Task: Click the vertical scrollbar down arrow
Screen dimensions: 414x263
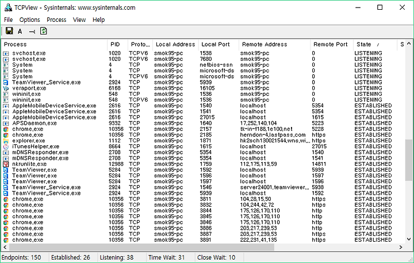Action: coord(409,239)
